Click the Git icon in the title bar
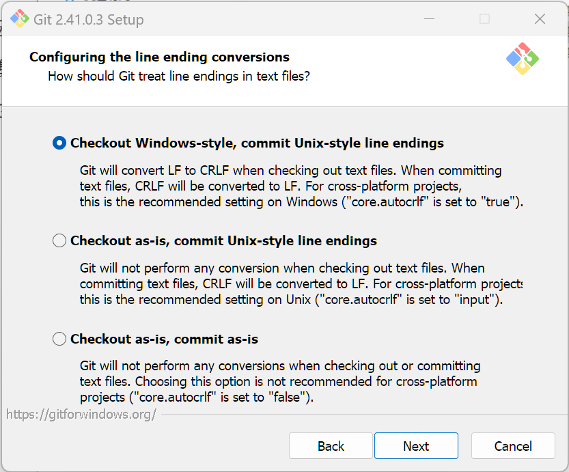Image resolution: width=569 pixels, height=472 pixels. click(x=19, y=19)
